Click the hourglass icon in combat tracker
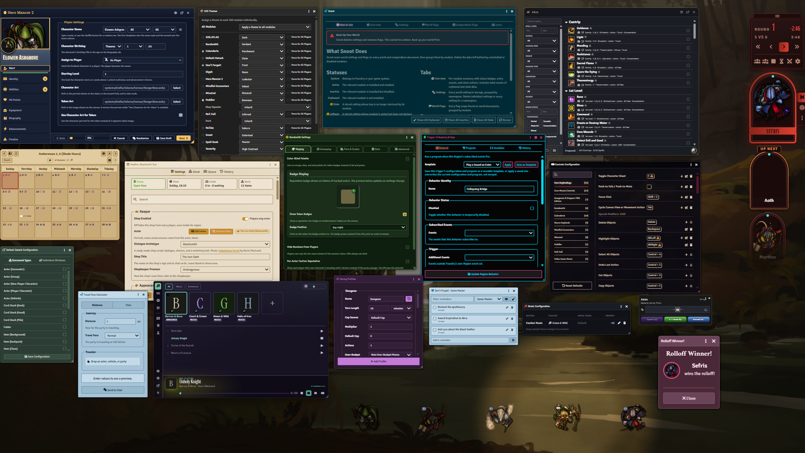Screen dimensions: 805x453 (781, 61)
